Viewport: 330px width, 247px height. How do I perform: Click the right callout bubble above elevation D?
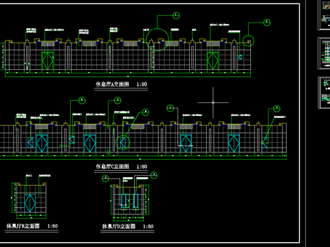[x=154, y=176]
